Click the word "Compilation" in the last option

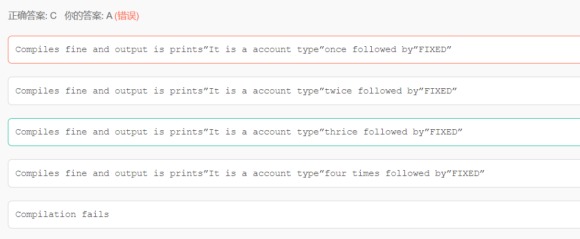pos(46,214)
